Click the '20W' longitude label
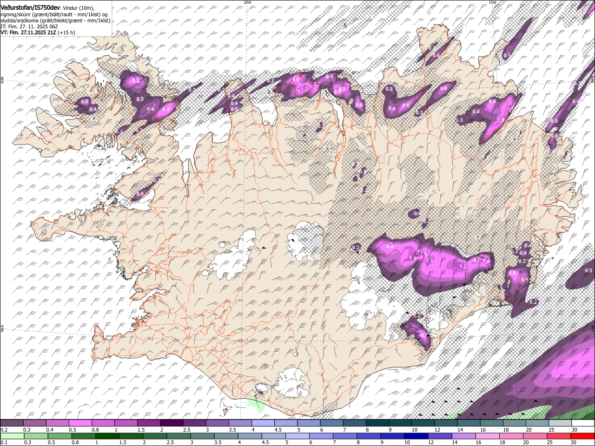The image size is (595, 446). (x=247, y=2)
